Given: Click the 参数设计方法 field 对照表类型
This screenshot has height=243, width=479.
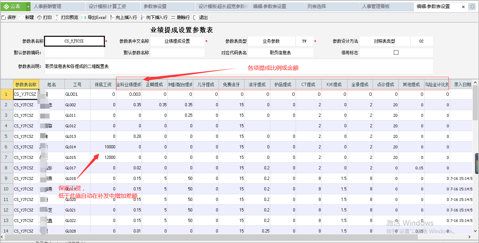Looking at the screenshot, I should coord(385,41).
